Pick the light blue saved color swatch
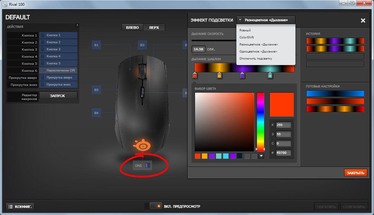Screen dimensions: 374x215 225,156
